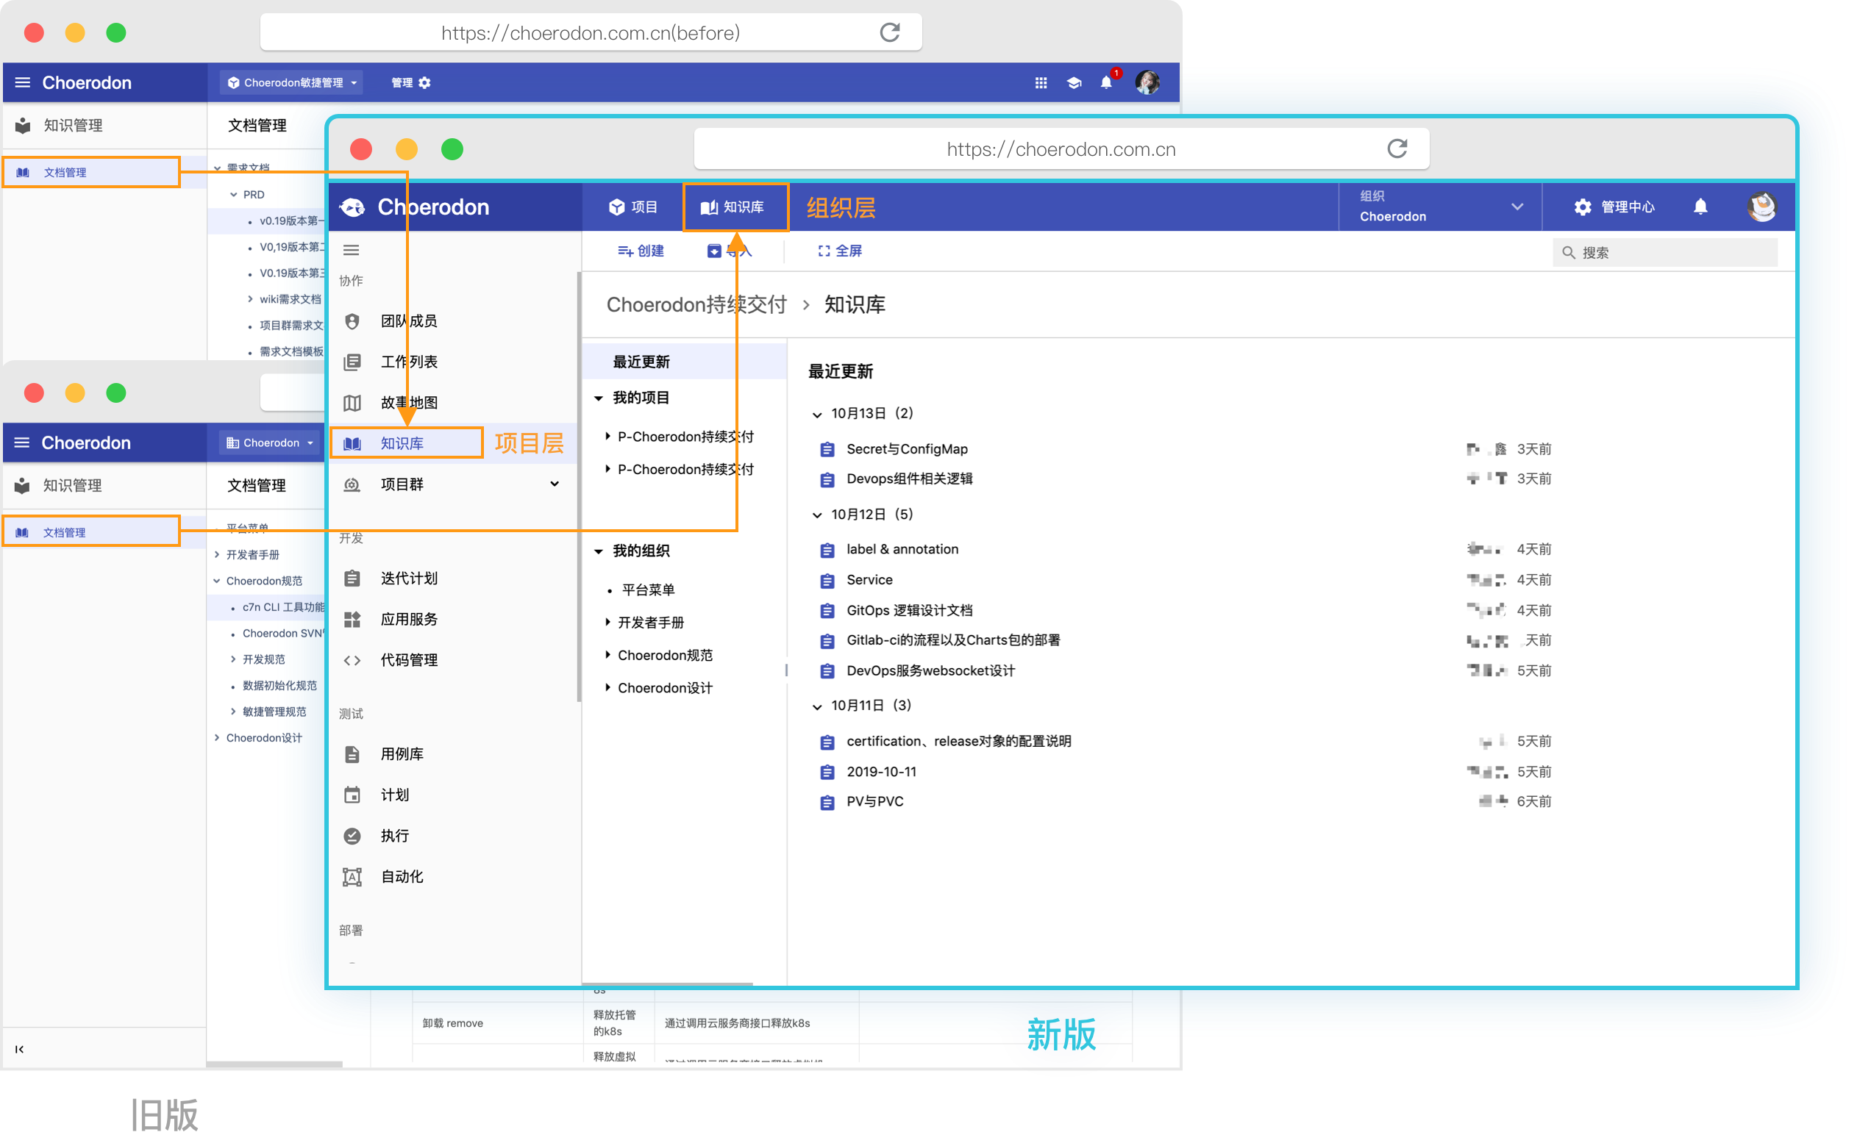Click 创建 button in toolbar
This screenshot has width=1871, height=1132.
click(641, 251)
